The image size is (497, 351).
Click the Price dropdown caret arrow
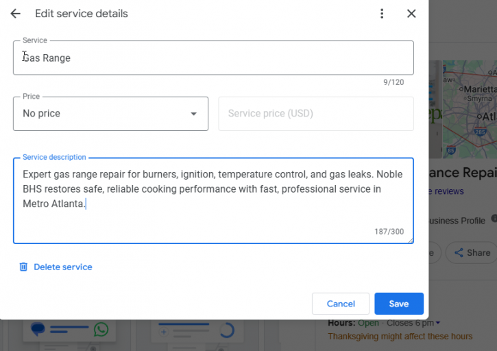(x=193, y=114)
